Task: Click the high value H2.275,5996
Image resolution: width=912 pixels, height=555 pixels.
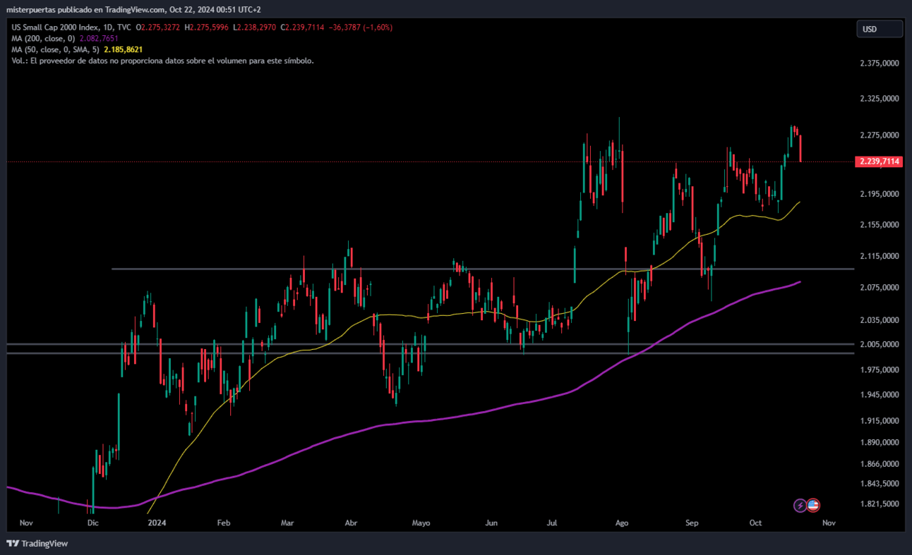Action: (207, 28)
